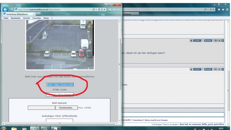Click Internet Explorer icon in the taskbar

pos(35,128)
